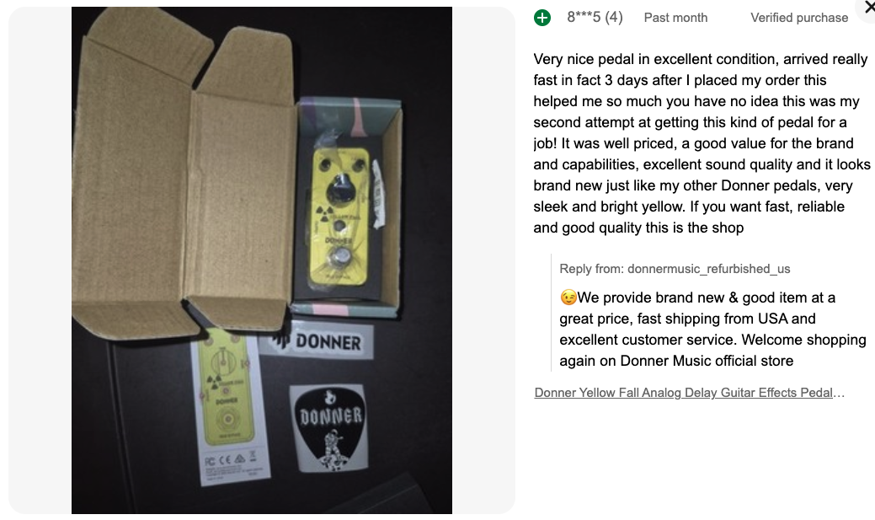
Task: Click the Donner guitar pick sticker
Action: pyautogui.click(x=328, y=428)
